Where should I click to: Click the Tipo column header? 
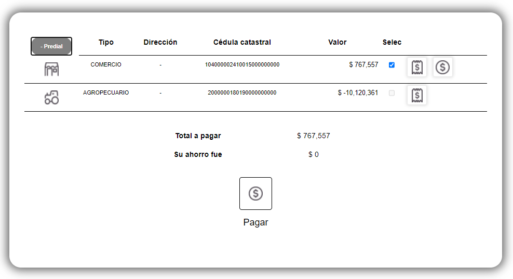(x=106, y=42)
